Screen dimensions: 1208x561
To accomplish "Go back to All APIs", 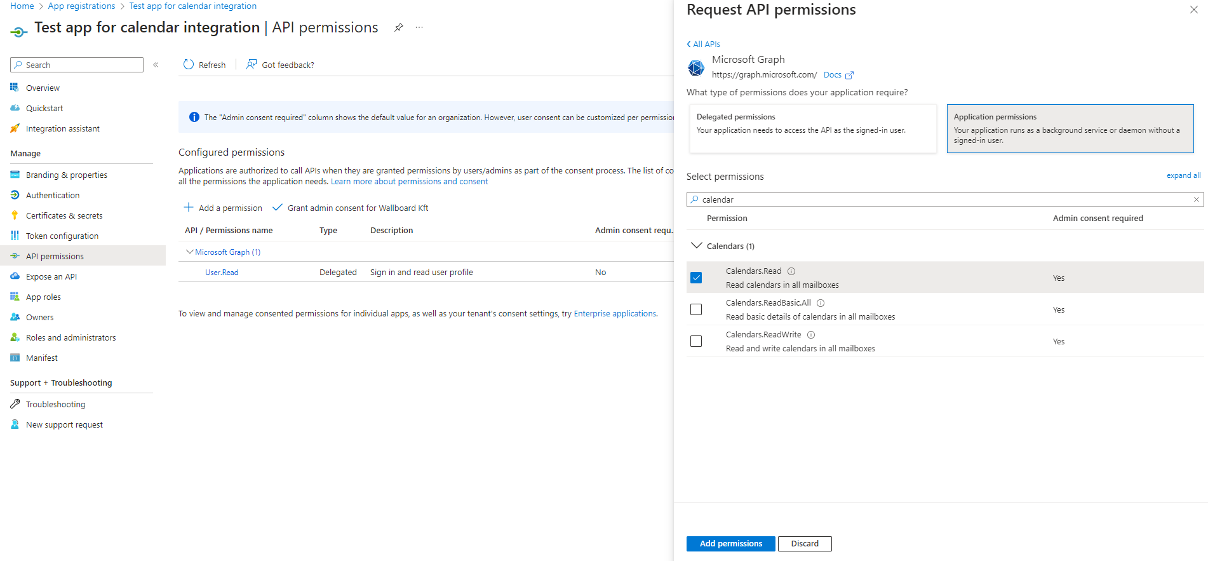I will point(703,44).
